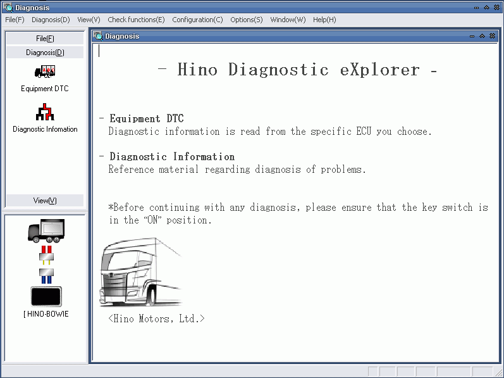Click the Hino bus sketch image
Image resolution: width=504 pixels, height=378 pixels.
[x=141, y=272]
